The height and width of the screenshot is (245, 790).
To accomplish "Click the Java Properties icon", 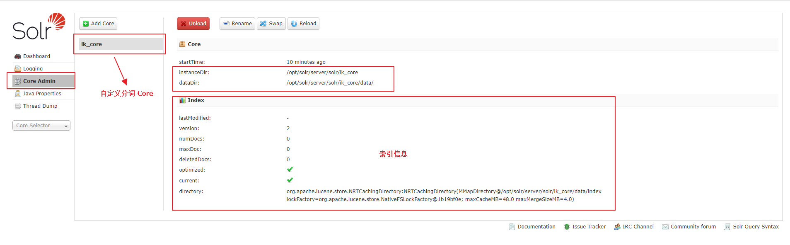I will tap(17, 94).
